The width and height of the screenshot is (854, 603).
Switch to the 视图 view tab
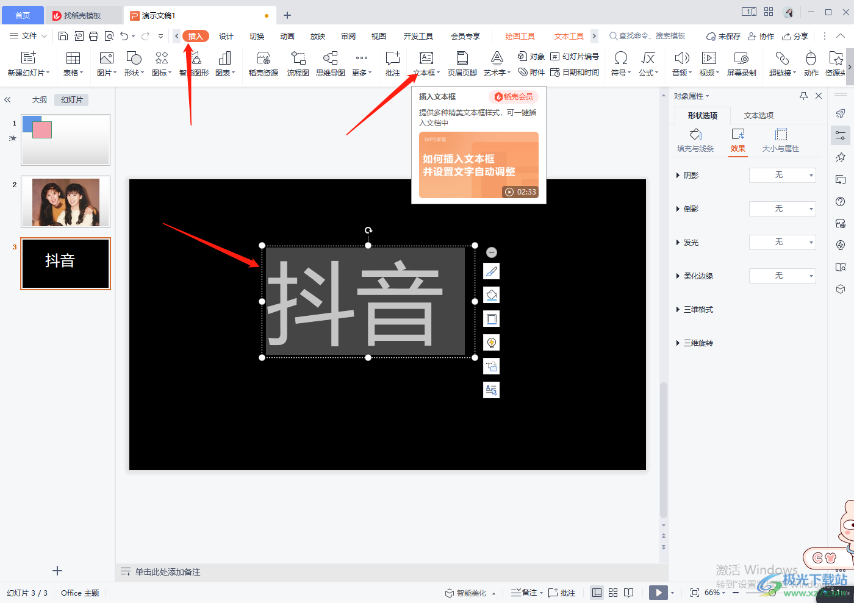coord(379,37)
